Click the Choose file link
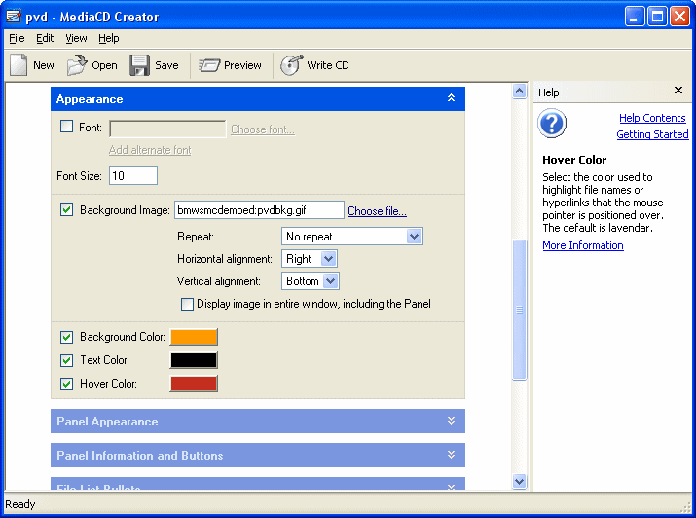Screen dimensions: 696x518 click(377, 211)
